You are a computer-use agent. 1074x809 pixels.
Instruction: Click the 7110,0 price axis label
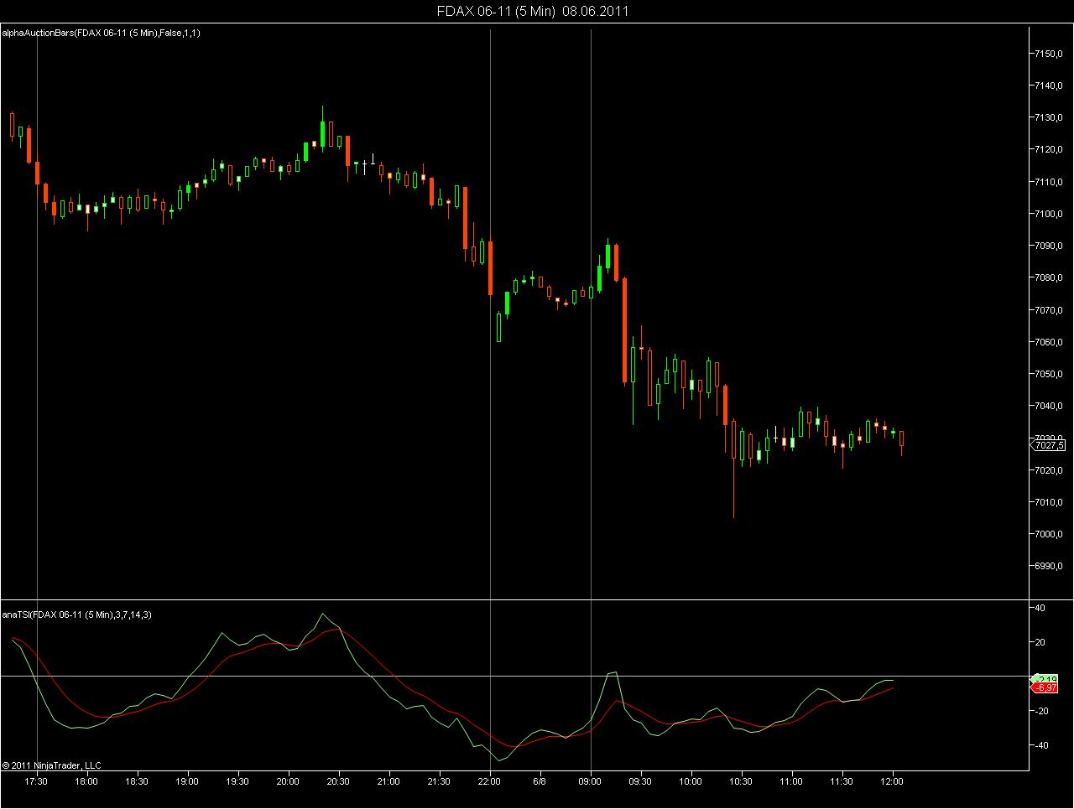1050,182
